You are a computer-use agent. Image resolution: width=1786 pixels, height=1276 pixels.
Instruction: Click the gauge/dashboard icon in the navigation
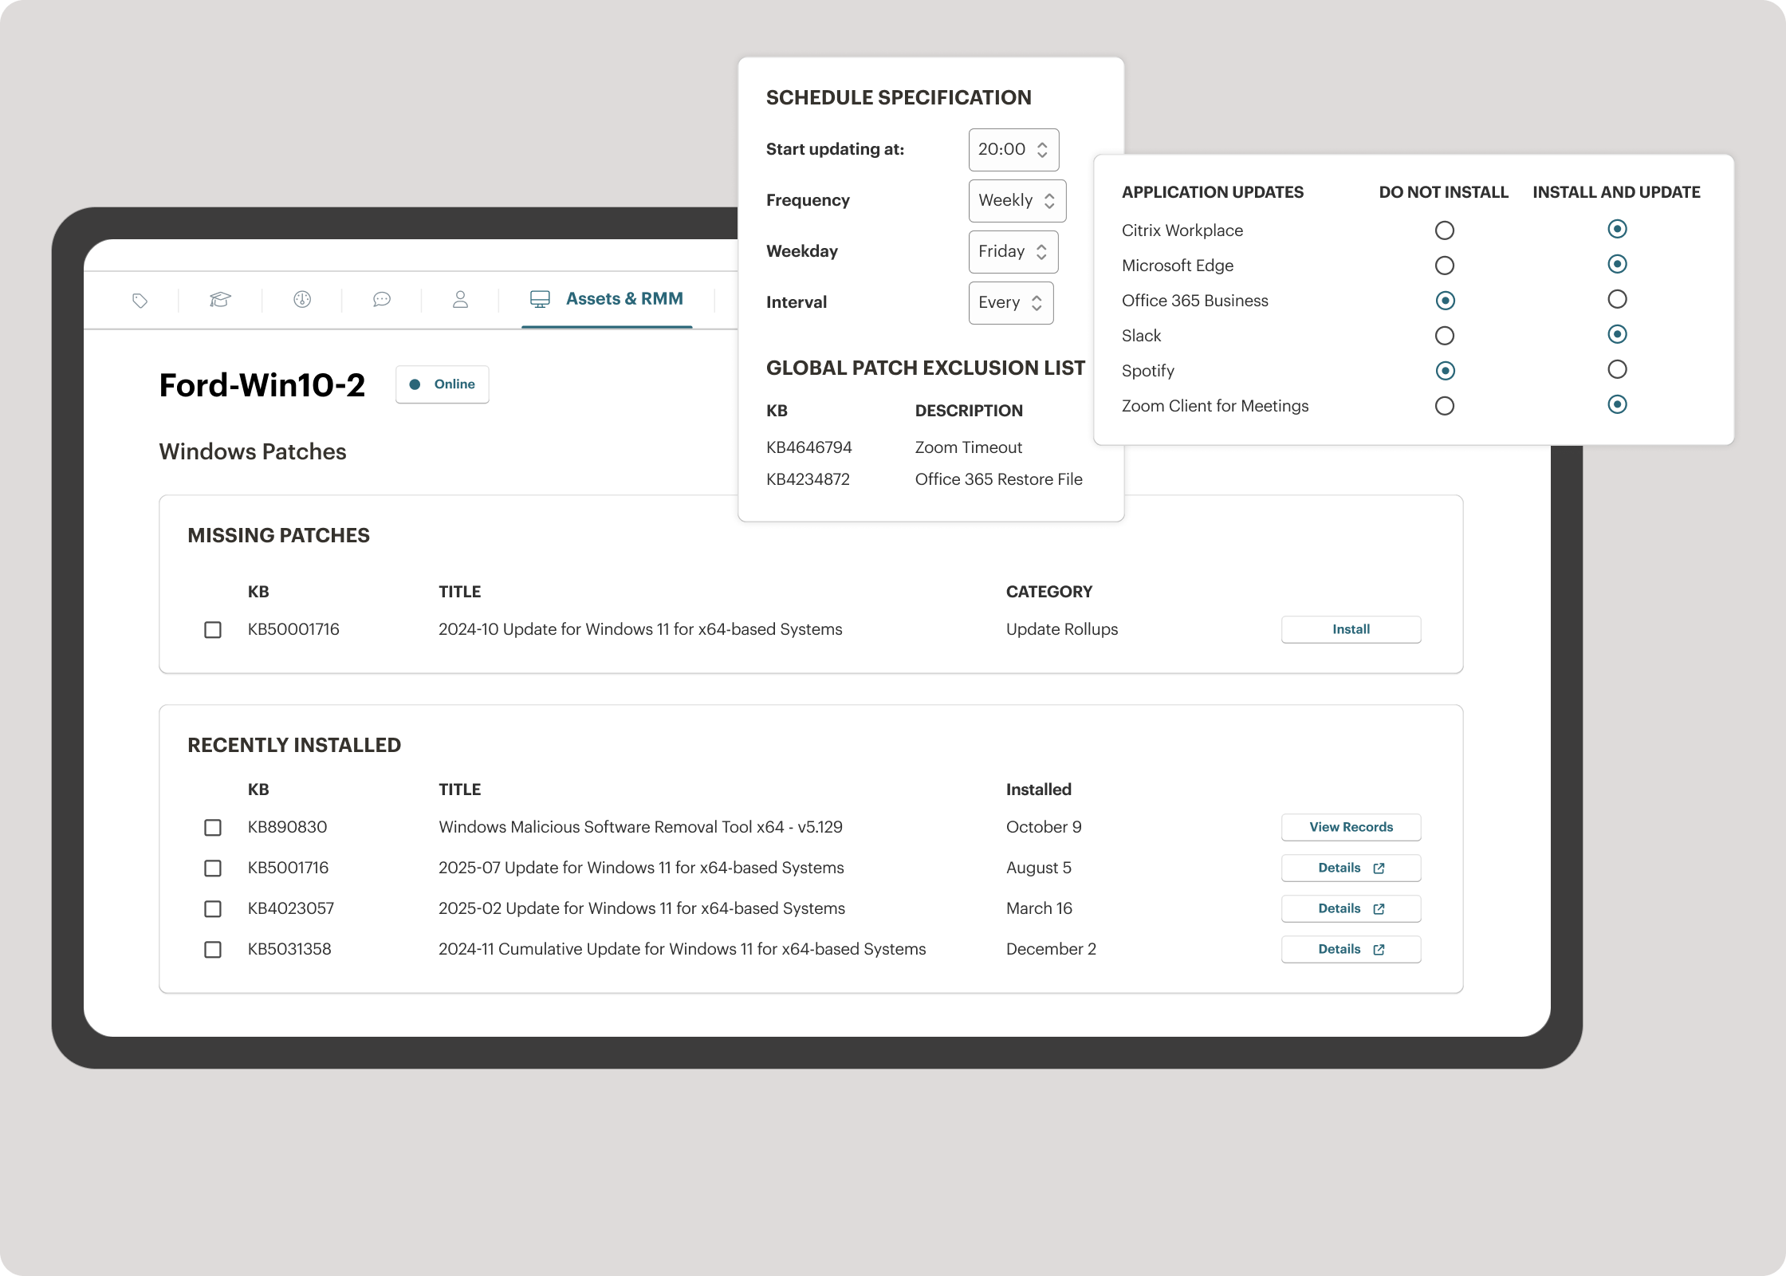tap(301, 300)
